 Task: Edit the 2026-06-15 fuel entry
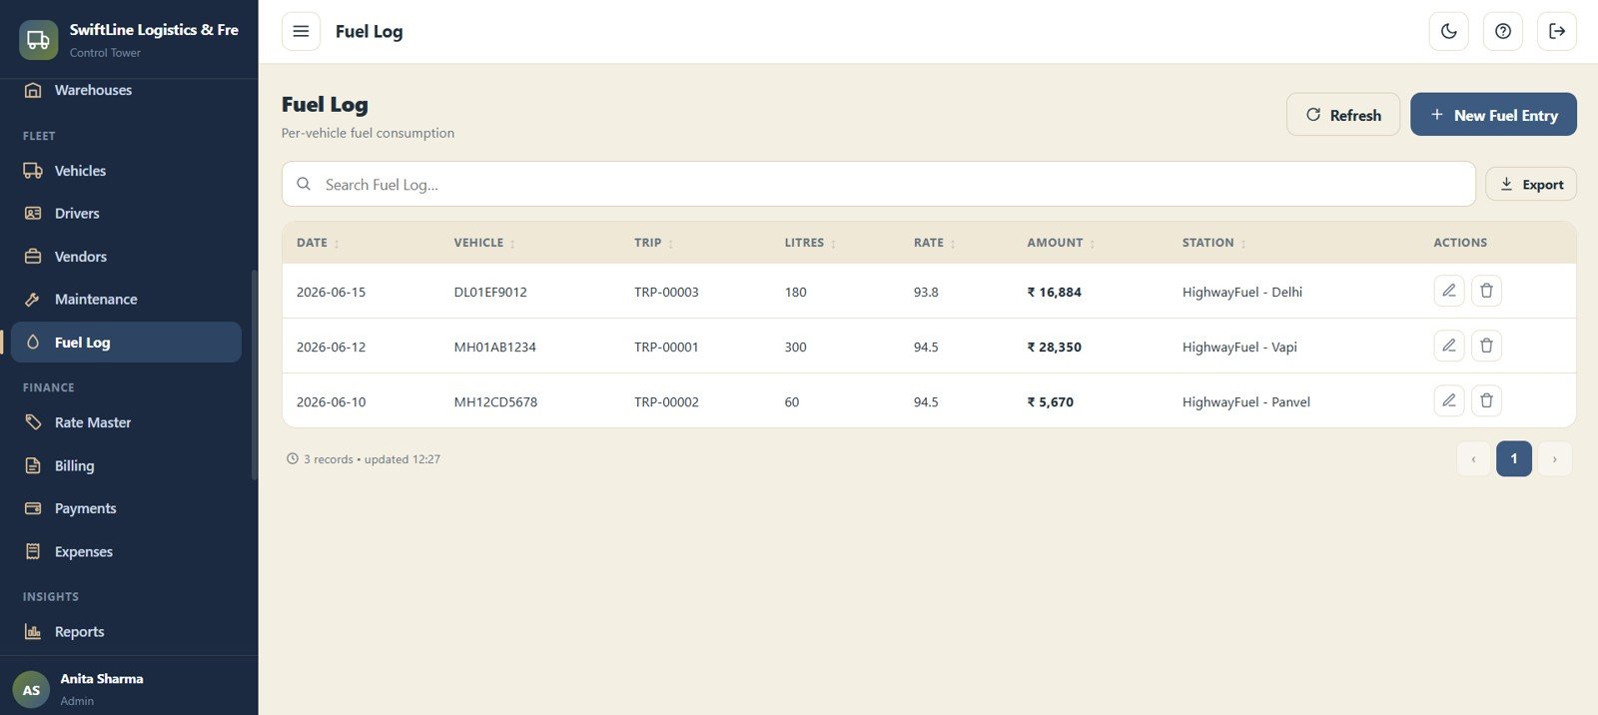tap(1449, 291)
